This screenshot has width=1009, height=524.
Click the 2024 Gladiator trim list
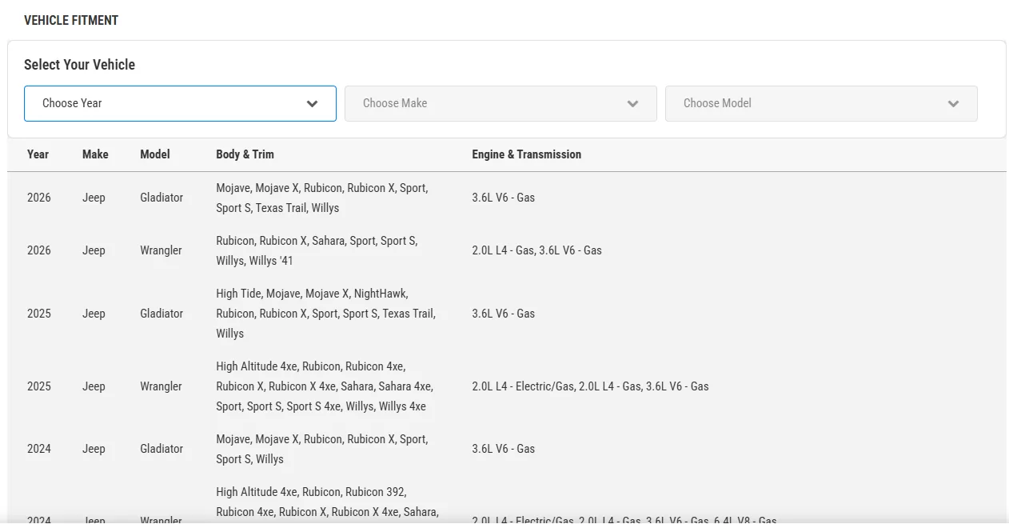point(322,449)
